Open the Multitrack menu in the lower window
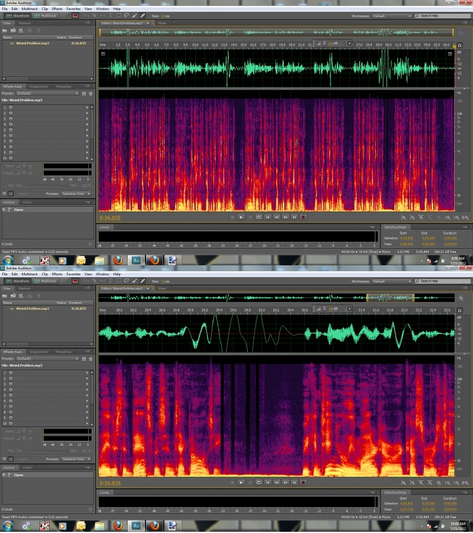 point(30,274)
